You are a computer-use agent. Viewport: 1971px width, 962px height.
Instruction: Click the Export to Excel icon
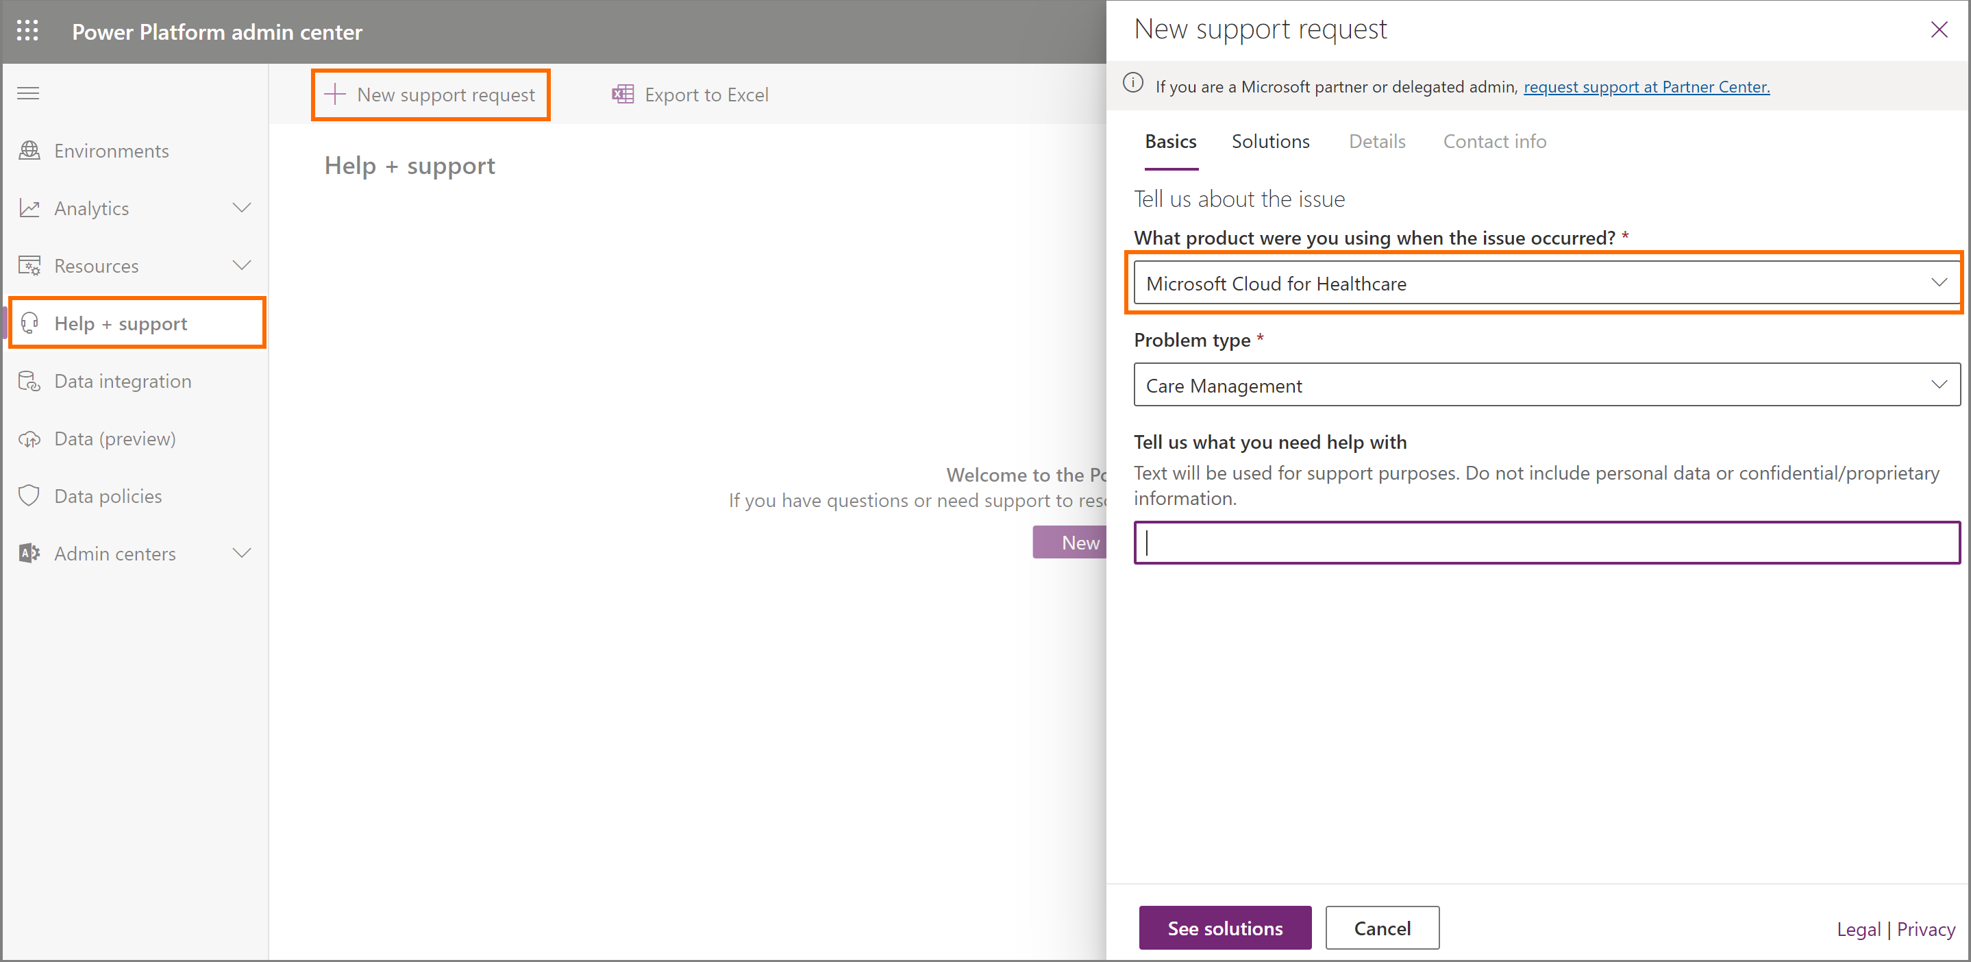(622, 94)
